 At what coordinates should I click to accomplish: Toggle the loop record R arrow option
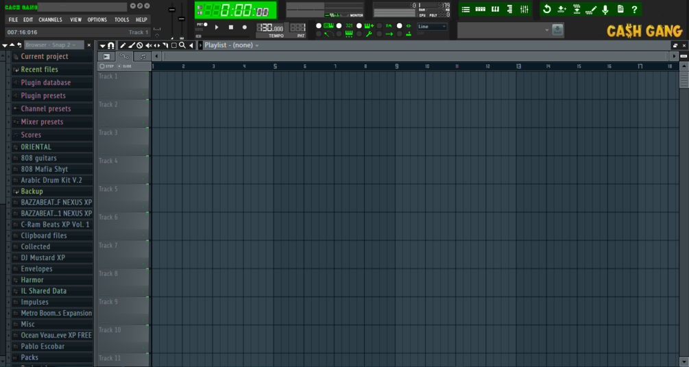389,26
